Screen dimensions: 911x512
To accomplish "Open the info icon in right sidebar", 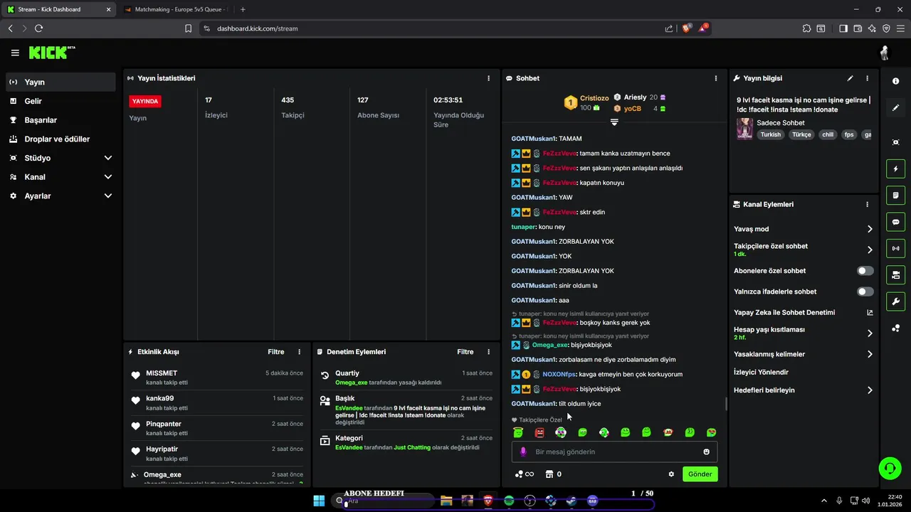I will (x=895, y=81).
